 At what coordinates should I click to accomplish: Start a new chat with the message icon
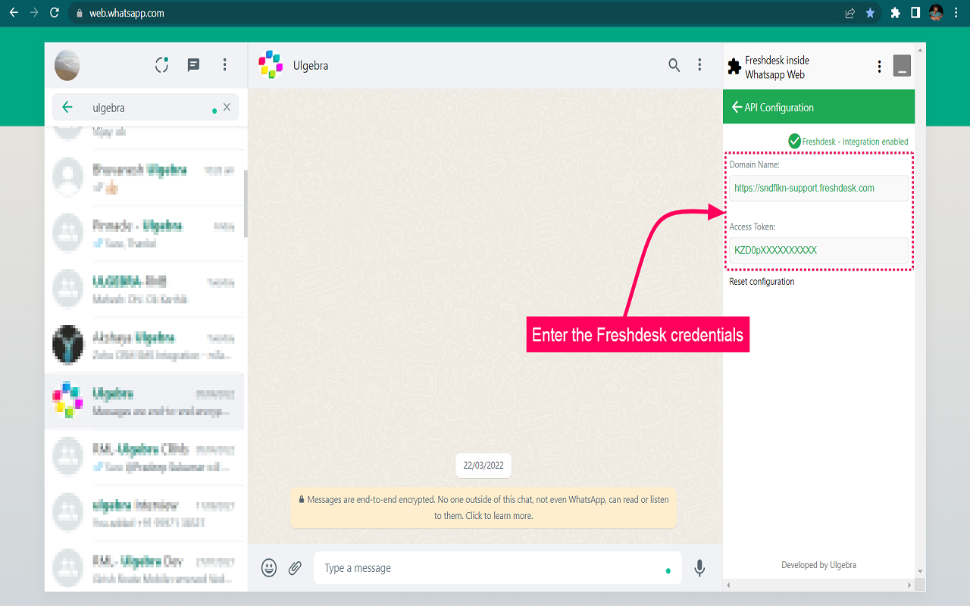(x=193, y=65)
